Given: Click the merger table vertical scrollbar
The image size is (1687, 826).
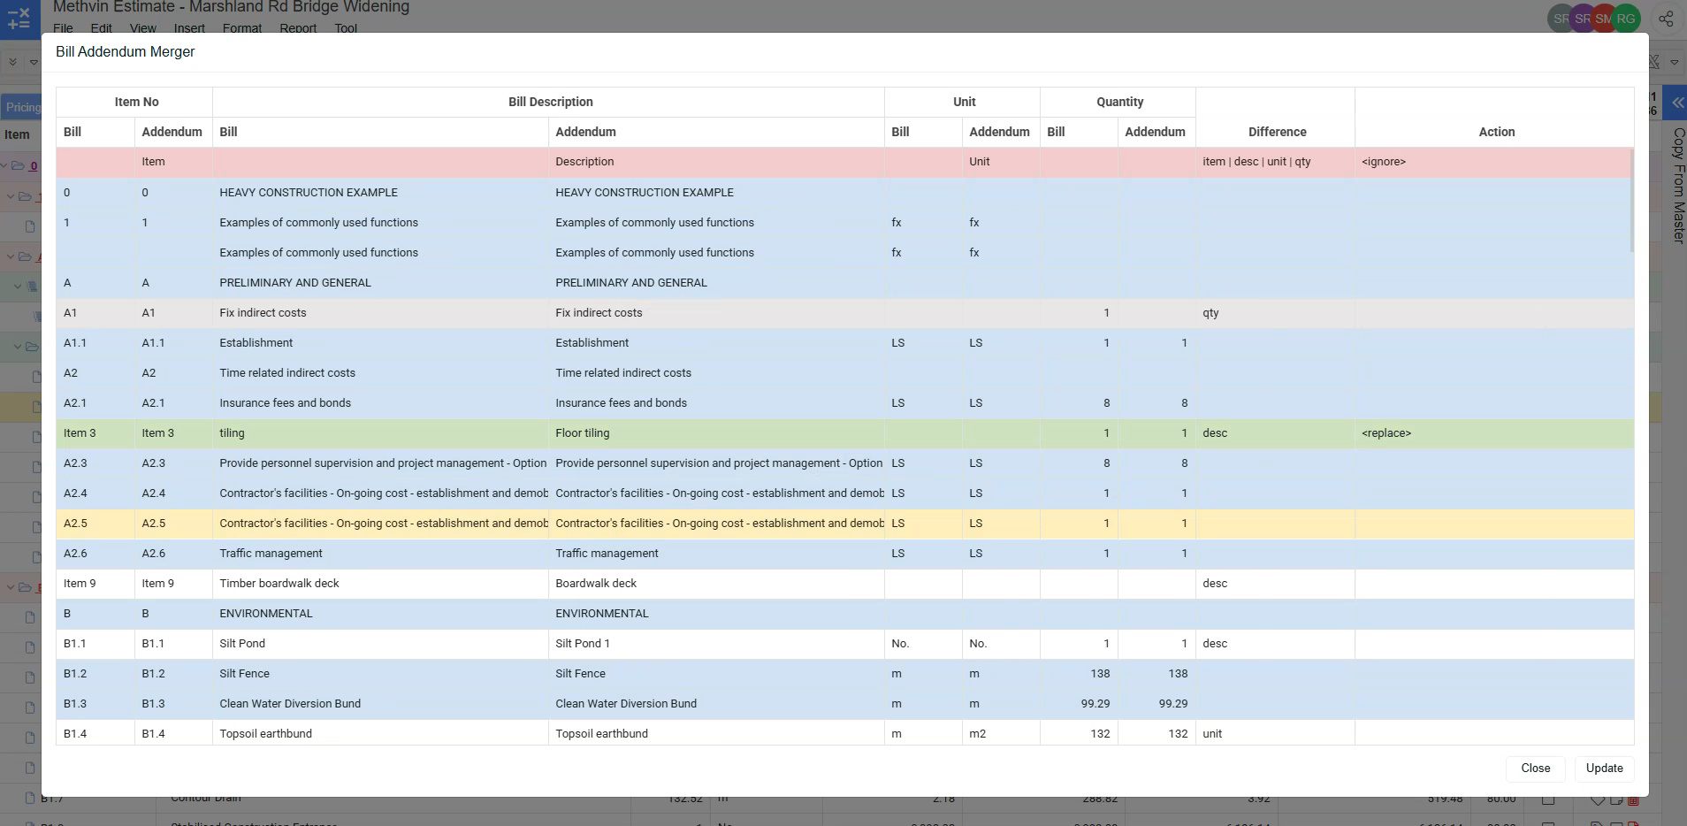Looking at the screenshot, I should (1631, 203).
